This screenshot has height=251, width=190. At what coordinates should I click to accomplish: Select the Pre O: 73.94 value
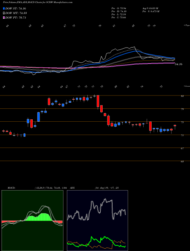coord(119,8)
